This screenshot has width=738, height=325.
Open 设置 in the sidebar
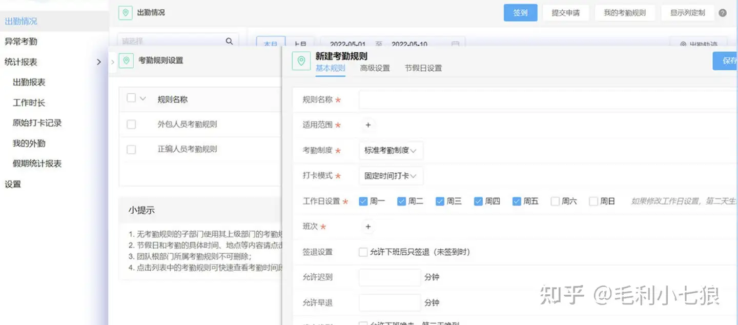[x=13, y=185]
